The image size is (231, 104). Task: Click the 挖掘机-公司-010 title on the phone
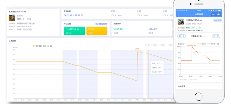point(194,20)
